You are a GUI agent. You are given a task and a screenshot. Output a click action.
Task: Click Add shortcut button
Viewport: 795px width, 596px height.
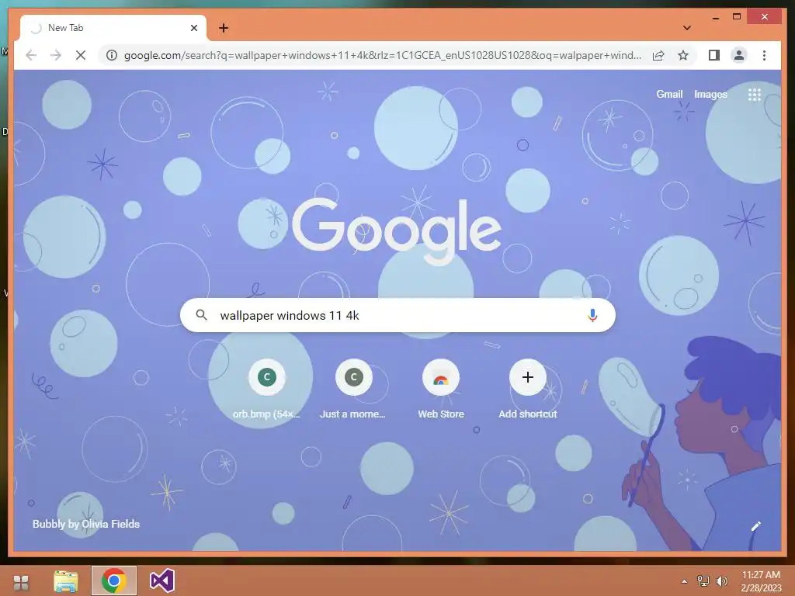528,389
